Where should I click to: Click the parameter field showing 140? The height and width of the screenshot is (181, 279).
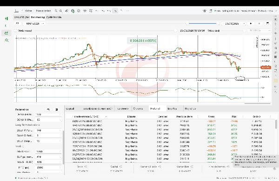pos(48,130)
